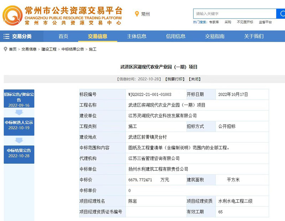Screen dimensions: 285x221
Task: Click the 关闭 close link
Action: point(194,79)
